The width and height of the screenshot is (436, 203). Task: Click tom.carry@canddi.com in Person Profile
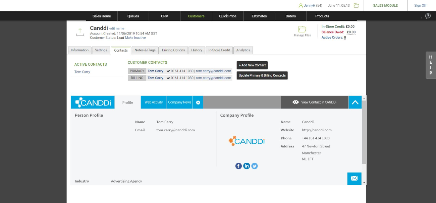175,130
